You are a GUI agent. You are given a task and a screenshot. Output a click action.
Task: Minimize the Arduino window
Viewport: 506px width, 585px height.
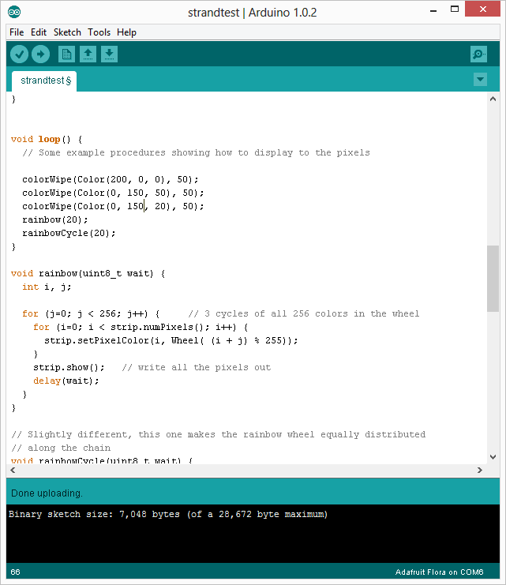click(433, 9)
